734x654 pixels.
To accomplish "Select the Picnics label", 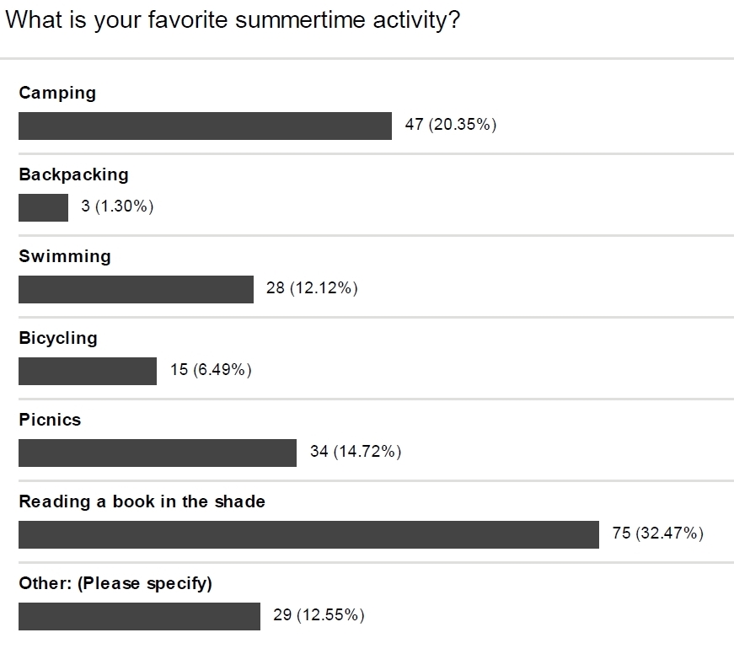I will 50,420.
